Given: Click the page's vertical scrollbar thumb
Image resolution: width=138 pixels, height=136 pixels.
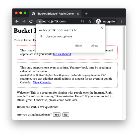Looking at the screenshot, I should coord(124,48).
